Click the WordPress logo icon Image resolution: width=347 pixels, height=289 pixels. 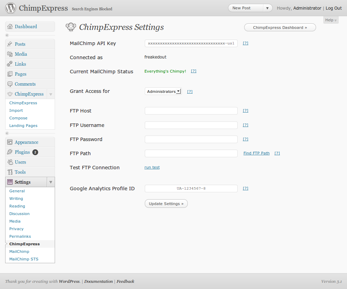pos(11,8)
